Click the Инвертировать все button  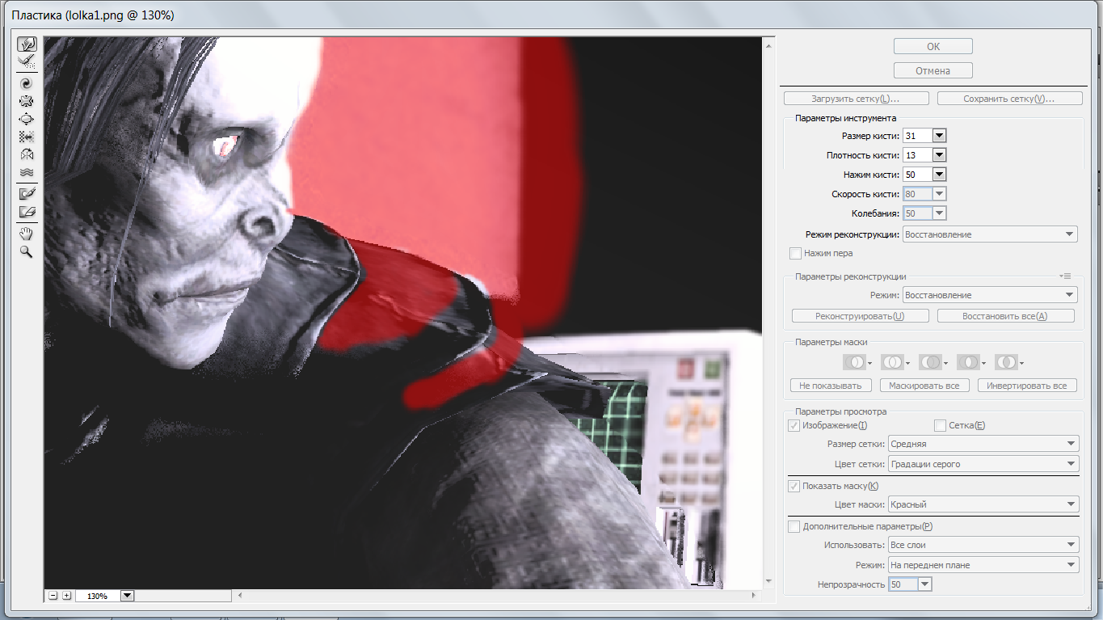tap(1028, 386)
